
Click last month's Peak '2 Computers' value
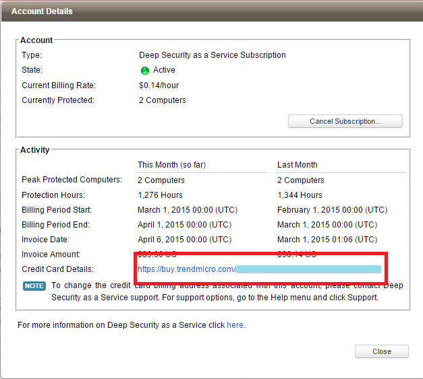pos(301,180)
